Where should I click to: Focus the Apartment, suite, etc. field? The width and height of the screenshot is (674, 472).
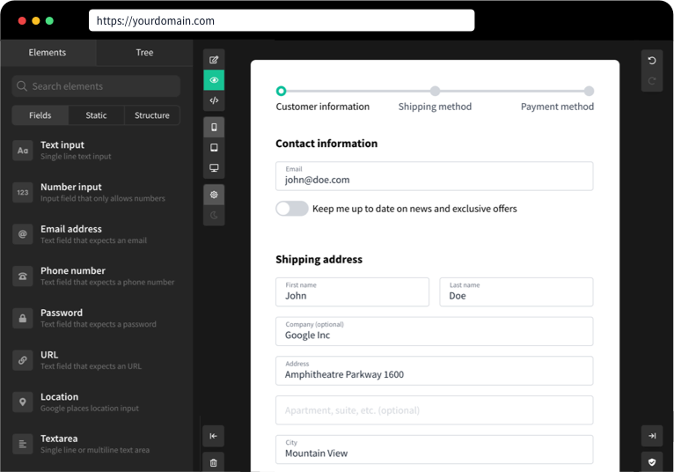click(435, 410)
